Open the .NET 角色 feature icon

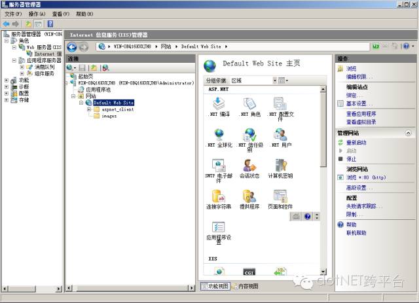pos(249,107)
